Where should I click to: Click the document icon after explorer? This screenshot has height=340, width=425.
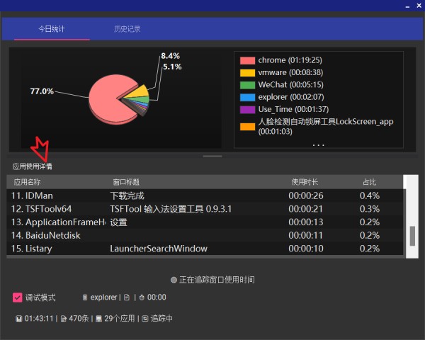(x=126, y=298)
